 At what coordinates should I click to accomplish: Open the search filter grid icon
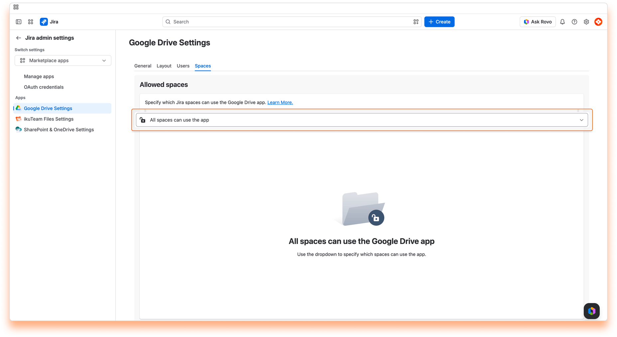416,22
